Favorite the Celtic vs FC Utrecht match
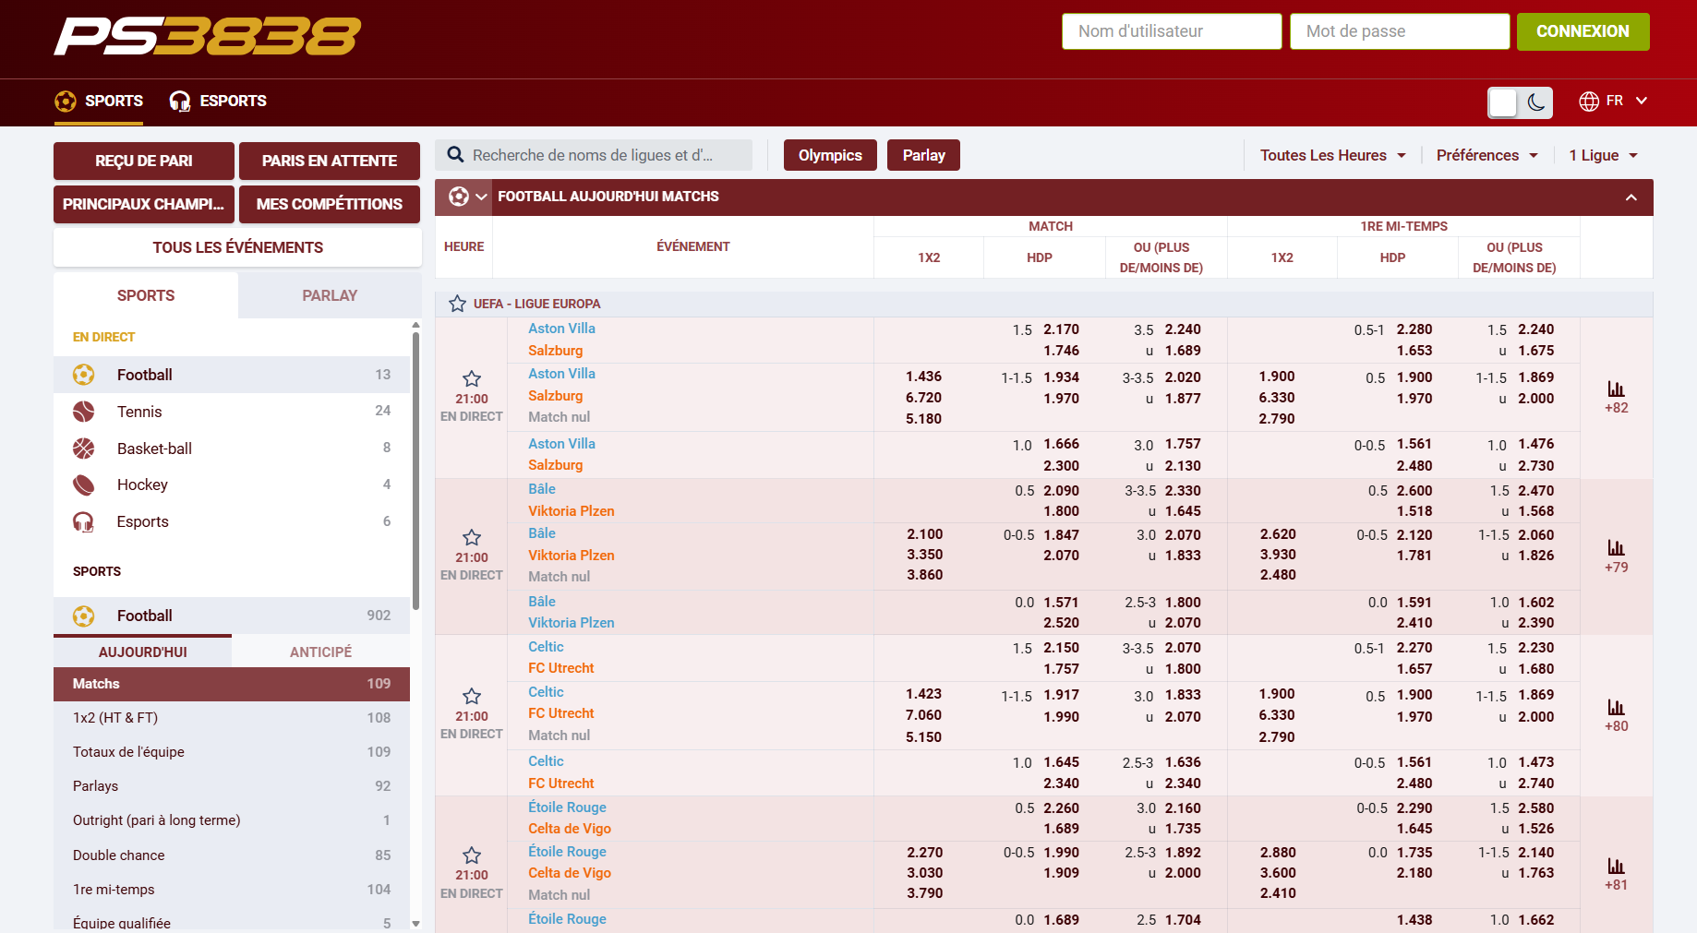 tap(472, 697)
